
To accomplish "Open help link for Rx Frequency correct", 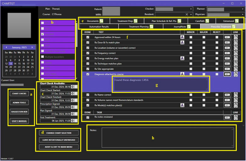I will 236,53.
